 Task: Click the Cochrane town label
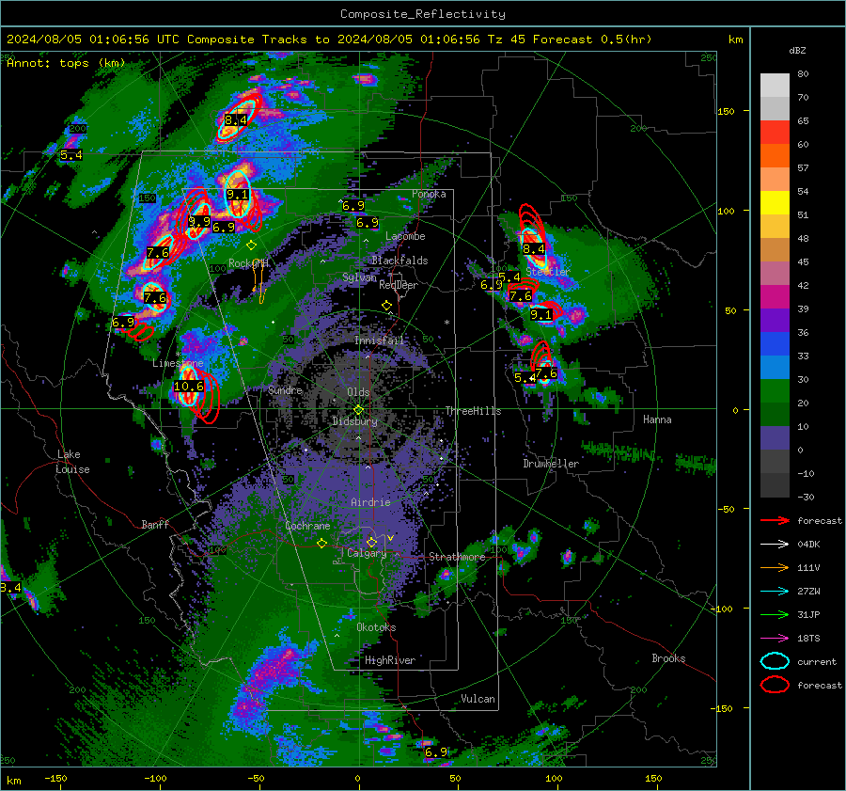307,526
